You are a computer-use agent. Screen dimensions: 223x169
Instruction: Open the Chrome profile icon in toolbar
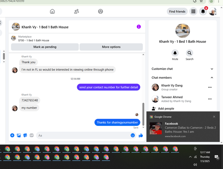click(211, 1)
